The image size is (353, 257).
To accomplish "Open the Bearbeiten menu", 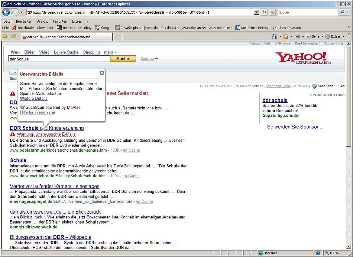I will [x=24, y=22].
